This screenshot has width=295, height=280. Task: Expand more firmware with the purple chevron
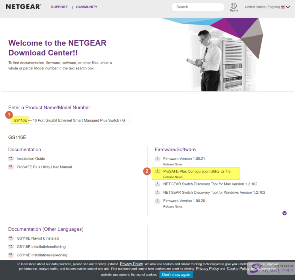pyautogui.click(x=284, y=213)
